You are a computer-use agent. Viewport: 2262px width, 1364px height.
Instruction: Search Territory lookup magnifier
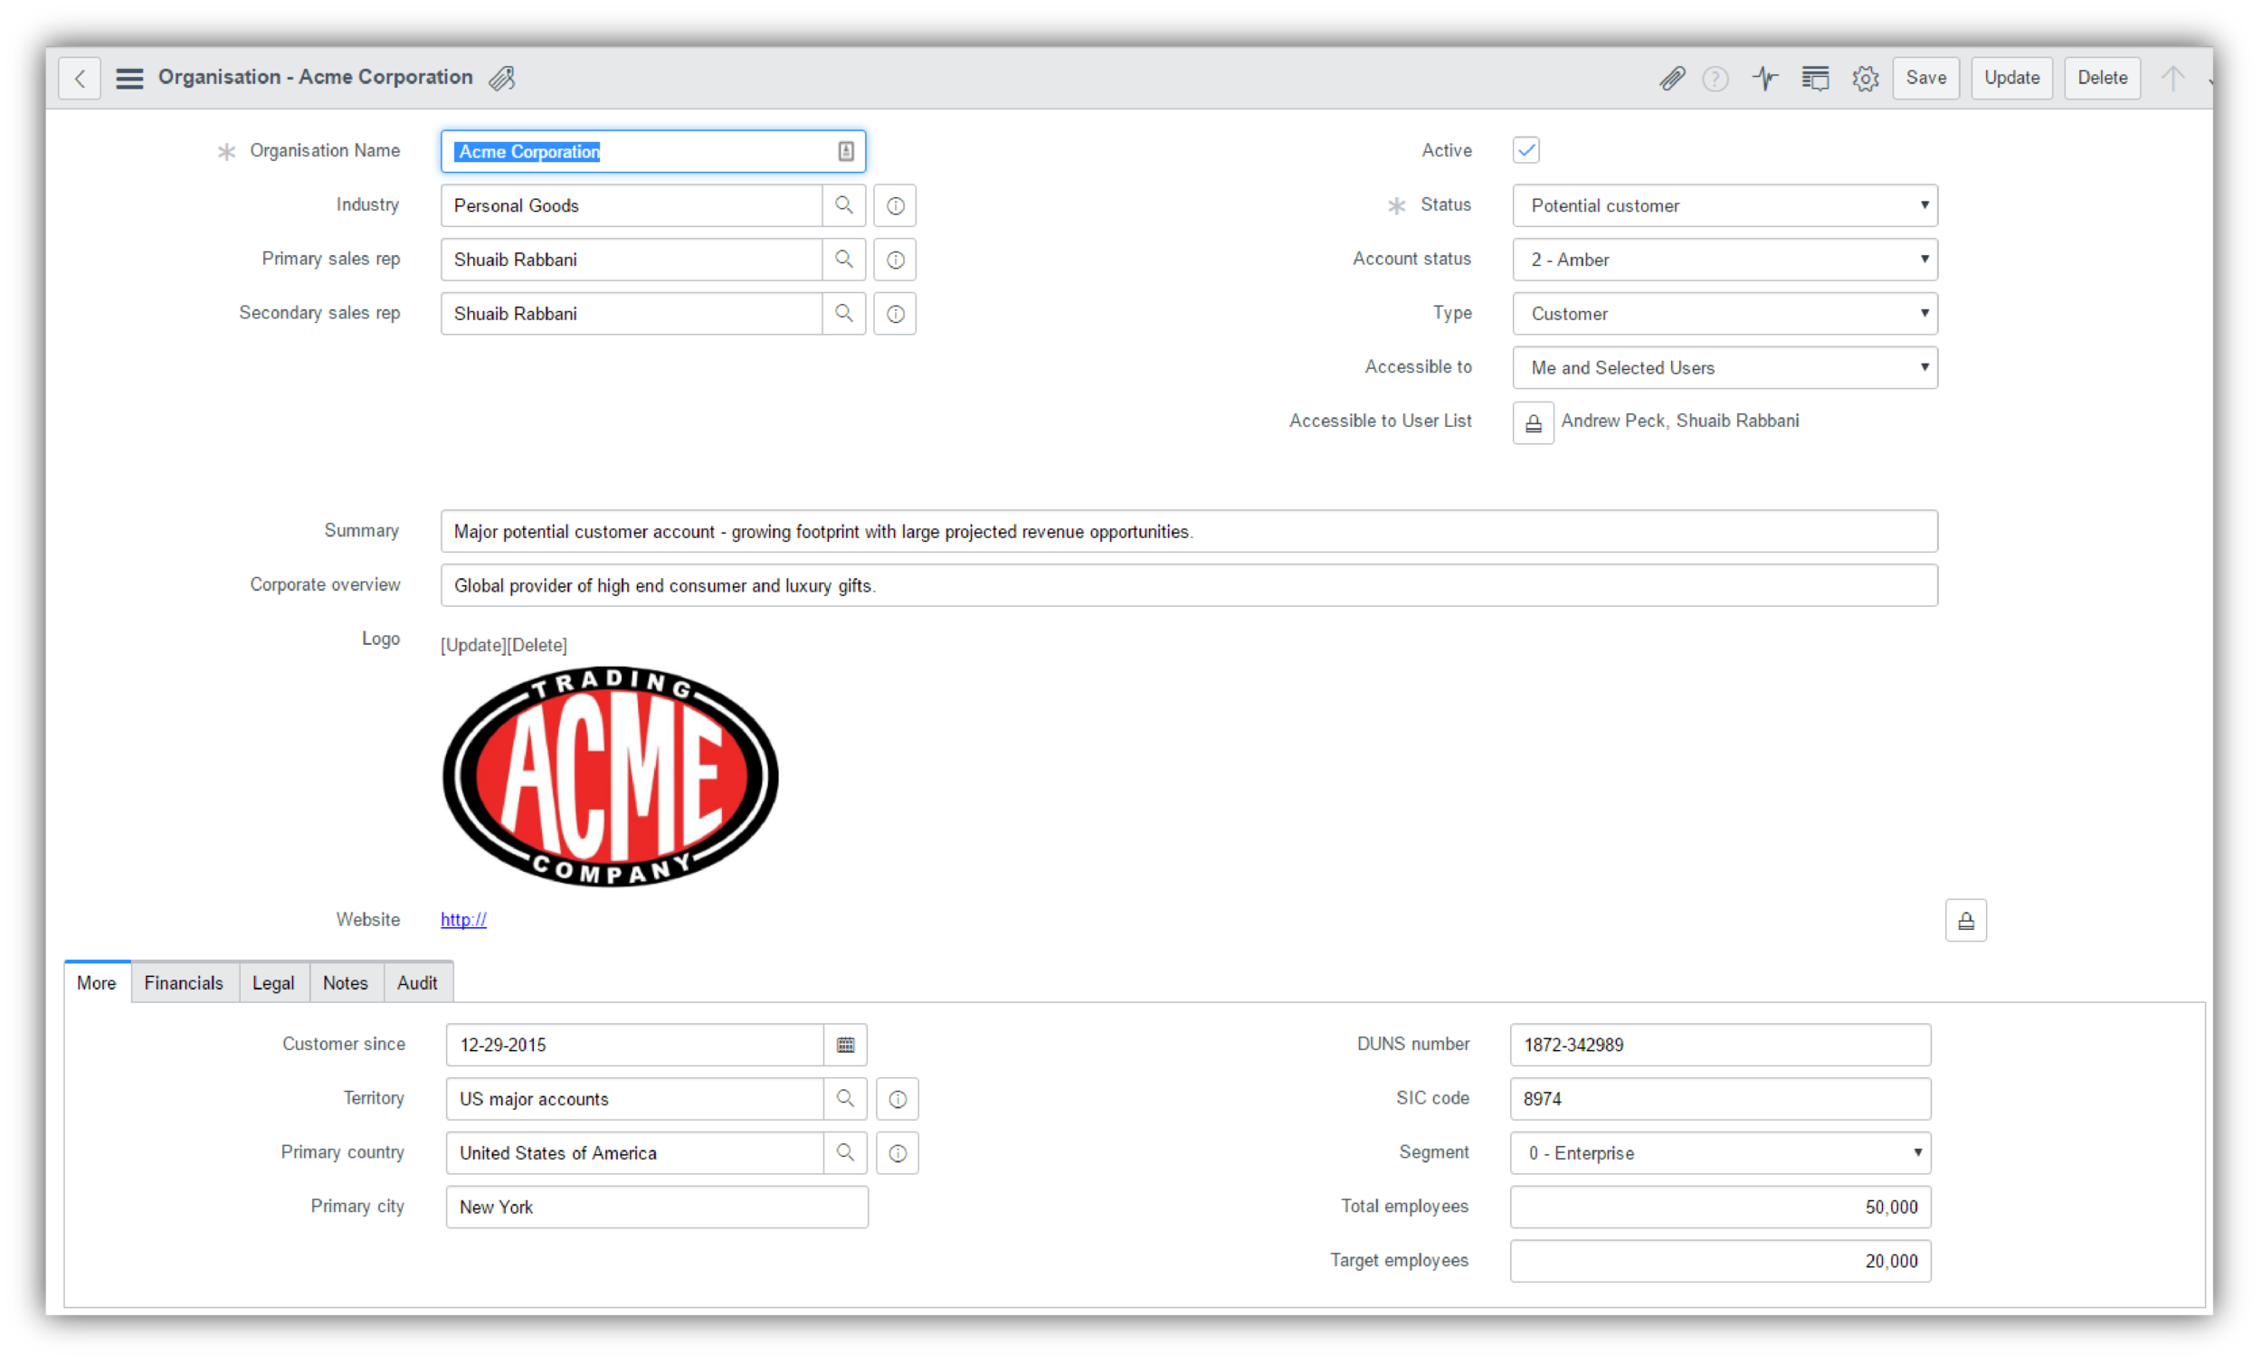coord(845,1099)
